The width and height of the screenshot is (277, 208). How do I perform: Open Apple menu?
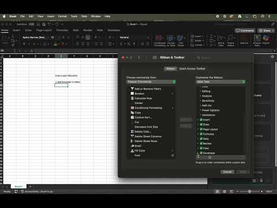tap(4, 16)
